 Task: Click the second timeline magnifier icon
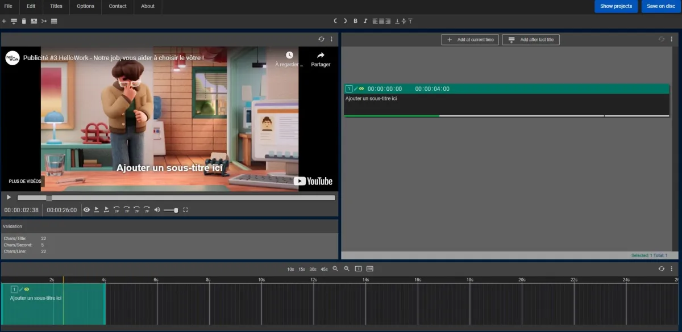coord(347,268)
